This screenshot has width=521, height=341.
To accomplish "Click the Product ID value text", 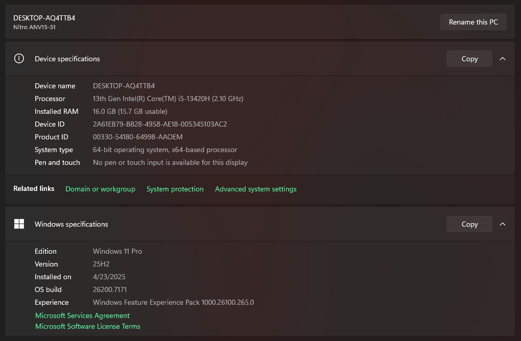I will point(137,137).
